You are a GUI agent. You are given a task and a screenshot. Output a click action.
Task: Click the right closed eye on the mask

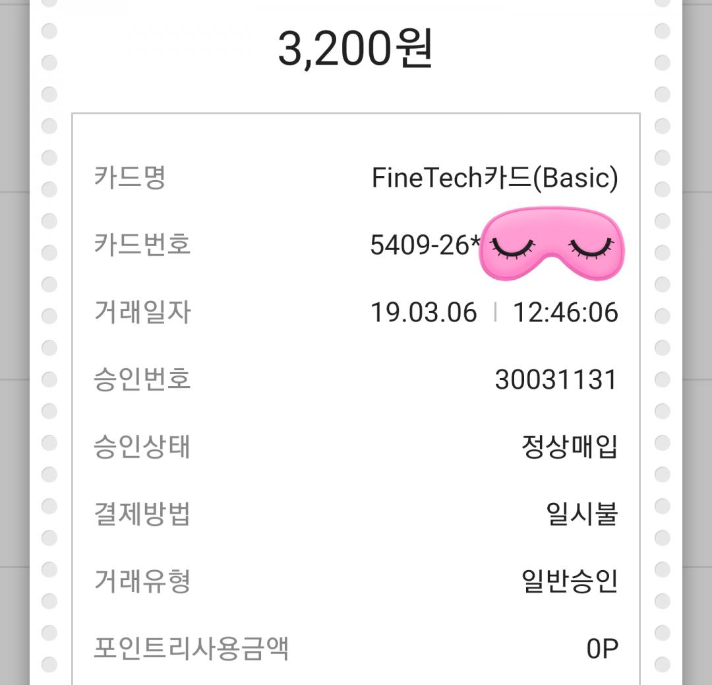pos(591,248)
